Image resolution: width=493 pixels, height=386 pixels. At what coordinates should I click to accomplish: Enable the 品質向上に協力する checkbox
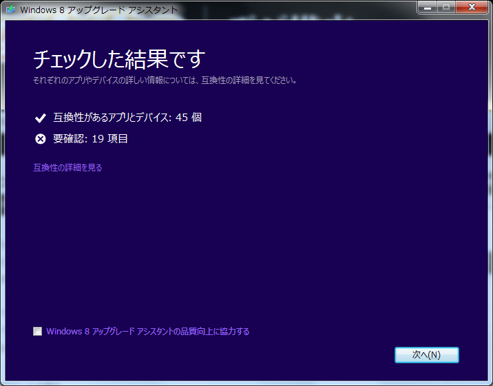pyautogui.click(x=37, y=332)
